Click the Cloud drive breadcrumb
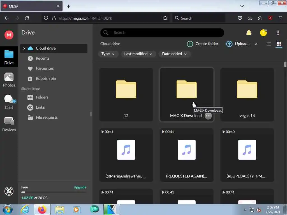287x215 pixels. [110, 44]
